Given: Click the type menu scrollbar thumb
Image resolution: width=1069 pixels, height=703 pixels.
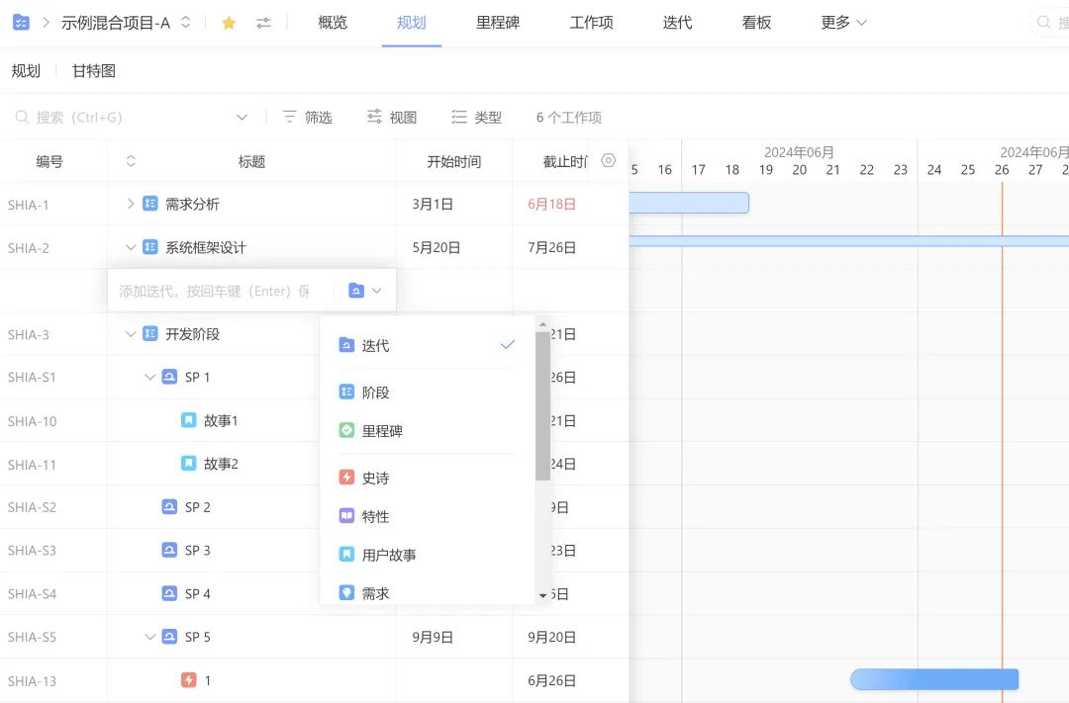Looking at the screenshot, I should coord(542,405).
